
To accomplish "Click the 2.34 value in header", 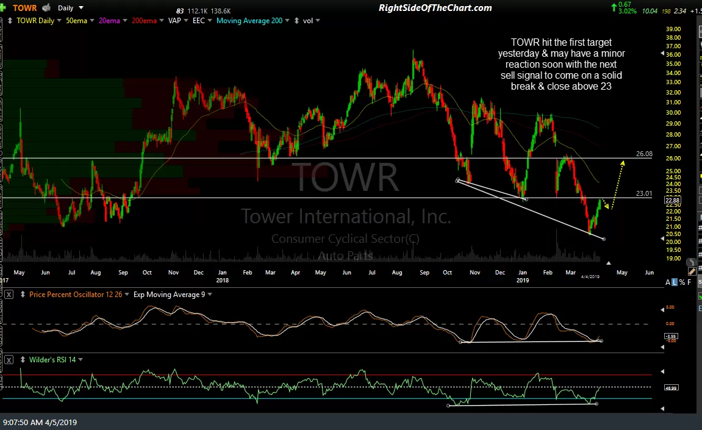I will [679, 11].
